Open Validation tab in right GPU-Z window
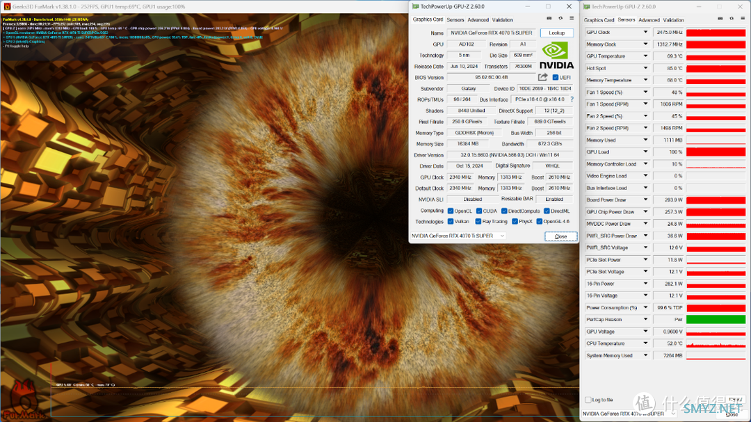 click(x=673, y=20)
